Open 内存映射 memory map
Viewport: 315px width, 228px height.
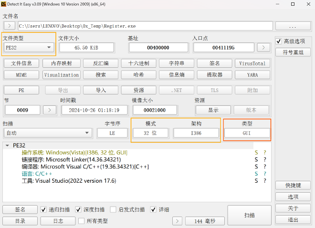pyautogui.click(x=62, y=63)
